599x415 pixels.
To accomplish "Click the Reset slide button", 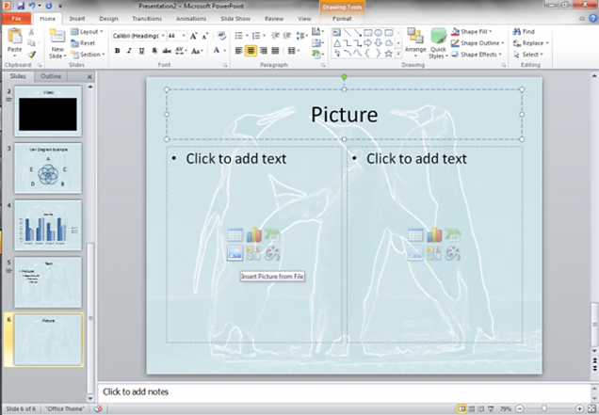I will [x=86, y=43].
